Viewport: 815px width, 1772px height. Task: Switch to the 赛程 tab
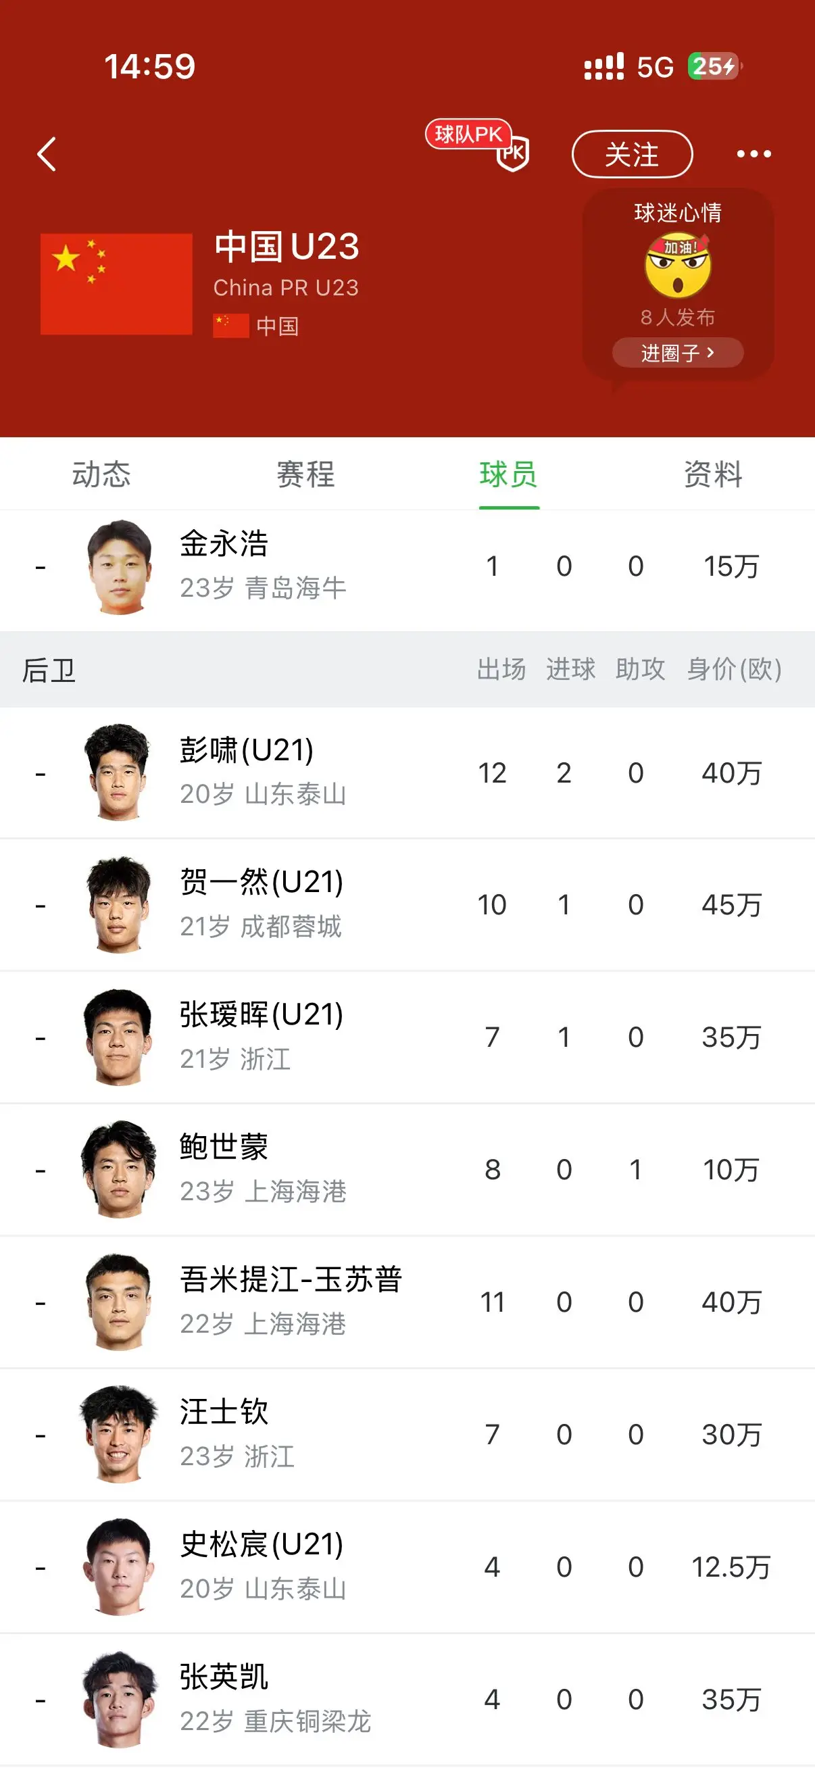point(305,474)
